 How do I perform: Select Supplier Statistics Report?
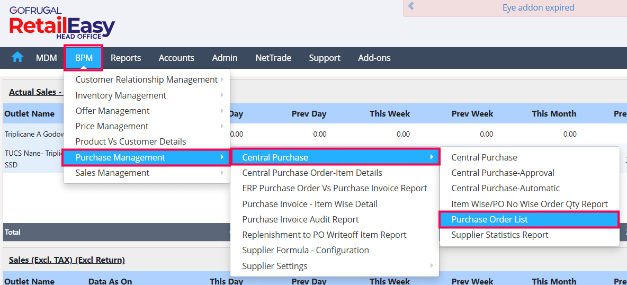[x=499, y=235]
